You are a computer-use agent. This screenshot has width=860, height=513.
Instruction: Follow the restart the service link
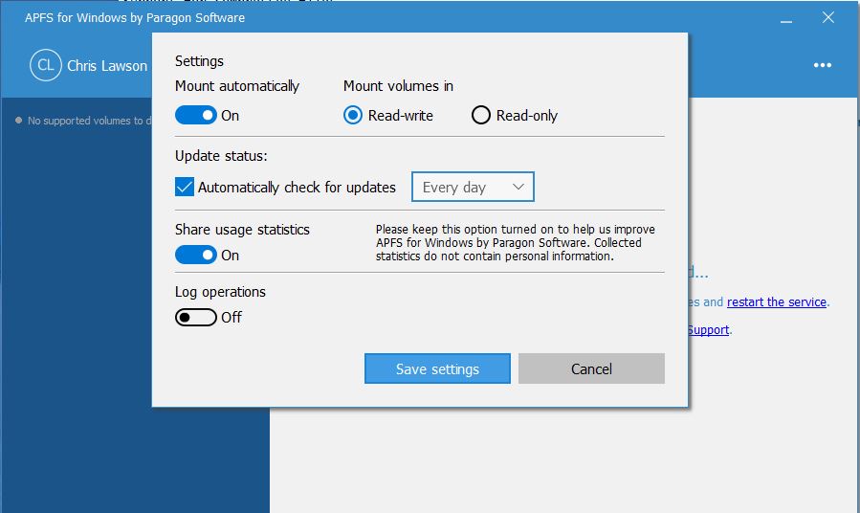[776, 301]
